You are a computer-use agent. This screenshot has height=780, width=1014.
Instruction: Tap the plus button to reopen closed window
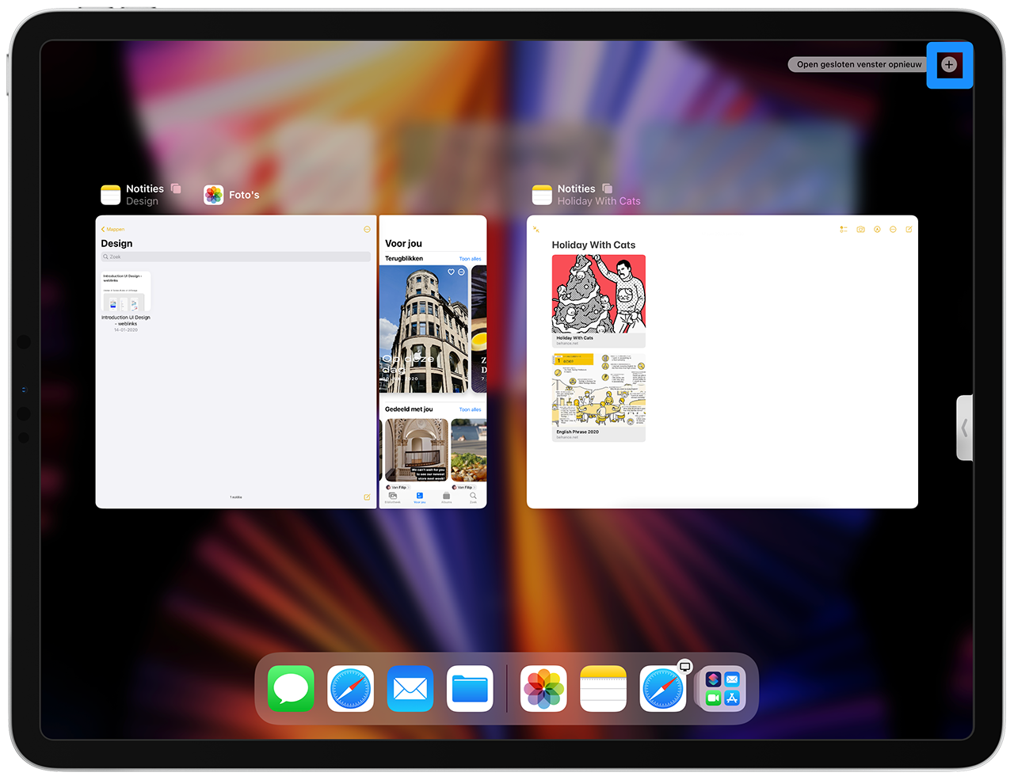(949, 65)
